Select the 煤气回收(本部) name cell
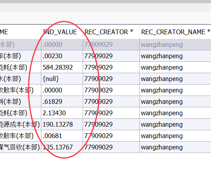Image resolution: width=211 pixels, height=188 pixels. (20, 147)
